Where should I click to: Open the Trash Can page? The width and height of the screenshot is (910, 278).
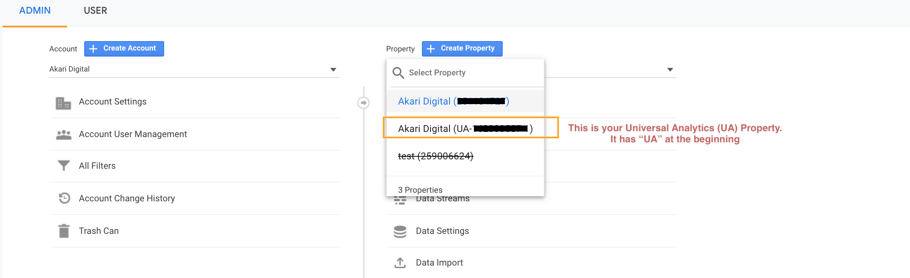[99, 231]
